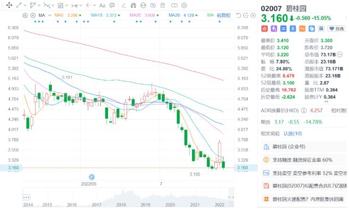Image resolution: width=349 pixels, height=210 pixels.
Task: Activate the magnet snap tool
Action: click(133, 5)
